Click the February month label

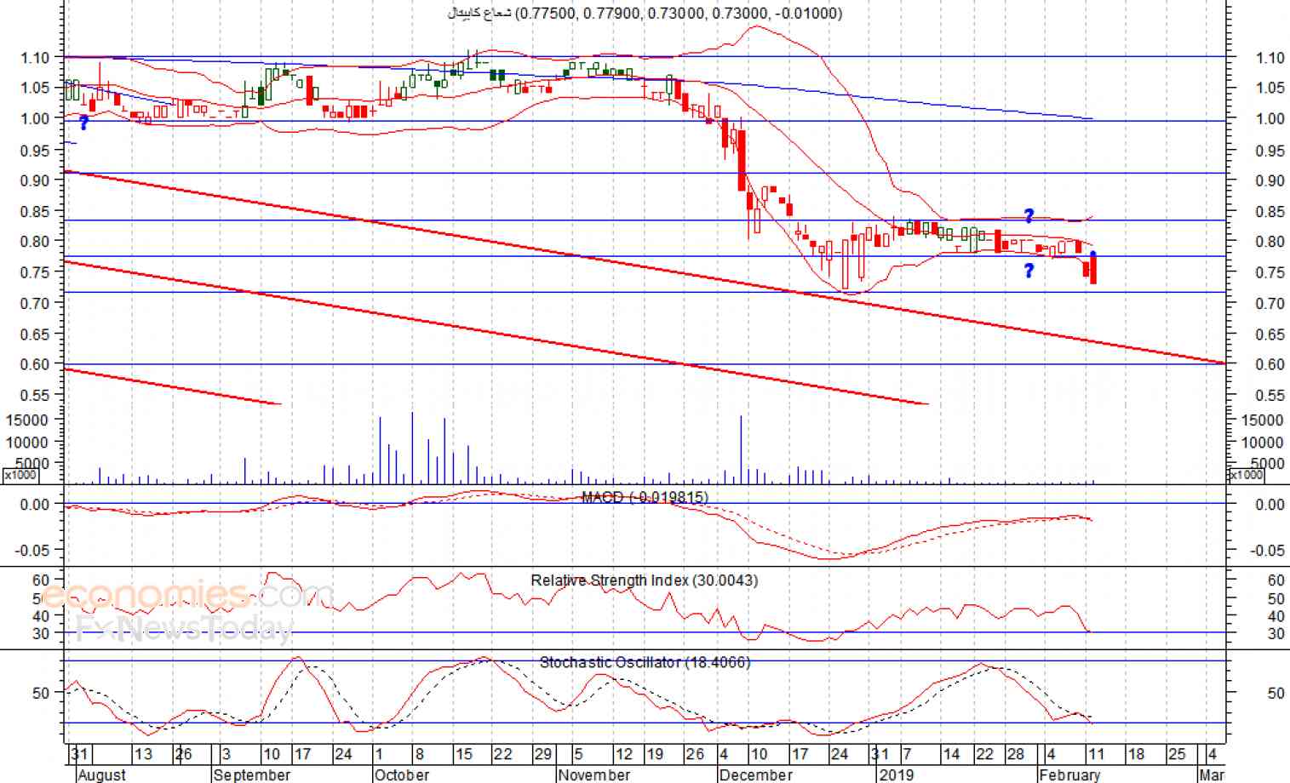tap(1069, 774)
